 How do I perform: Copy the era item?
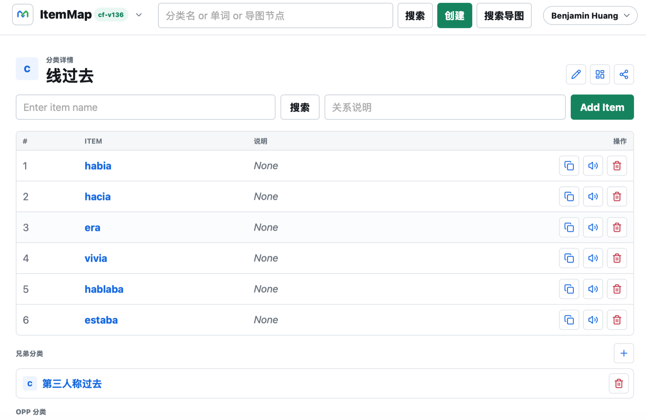pos(569,227)
